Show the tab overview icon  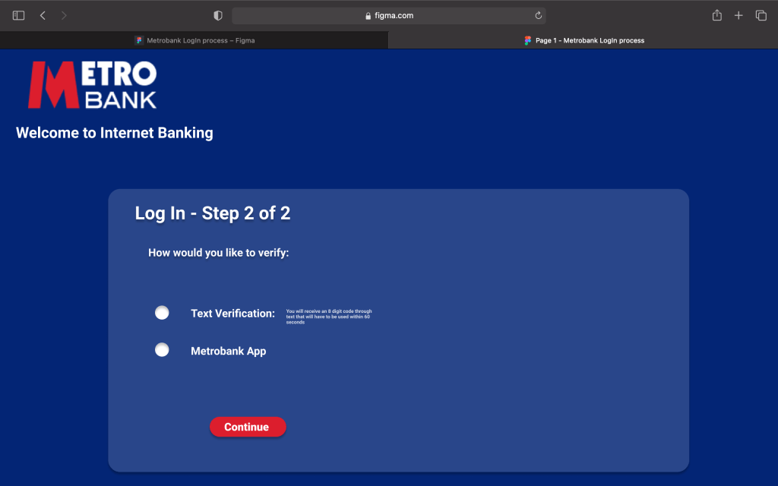[761, 15]
